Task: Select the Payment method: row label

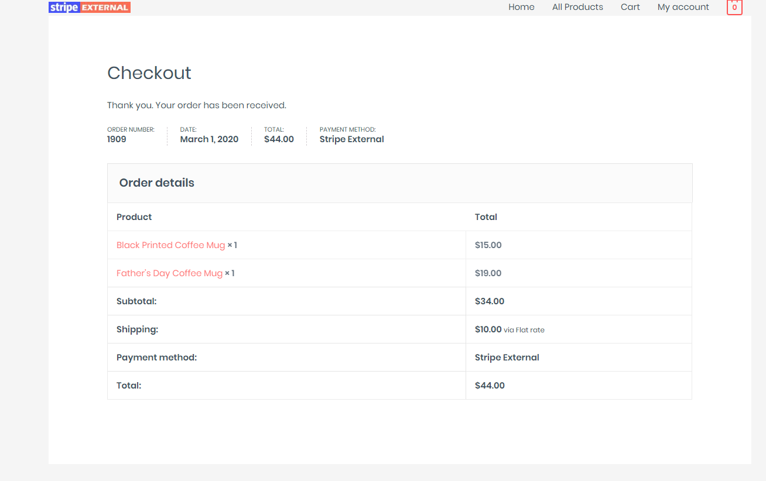Action: point(156,358)
